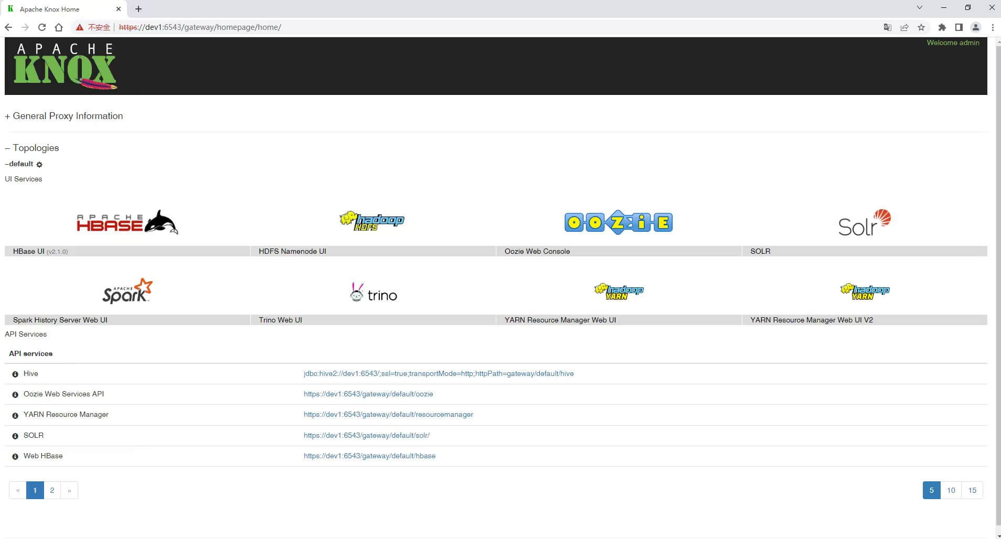The image size is (1001, 539).
Task: Click the Hive JDBC connection URL
Action: point(439,374)
